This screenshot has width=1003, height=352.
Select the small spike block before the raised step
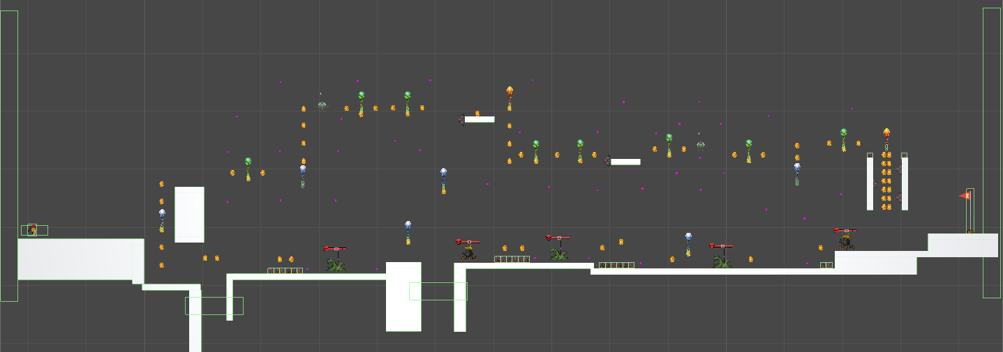[826, 265]
